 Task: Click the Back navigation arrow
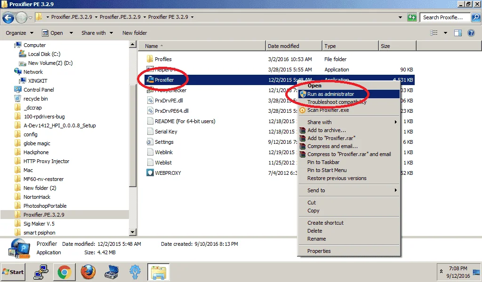click(x=8, y=17)
